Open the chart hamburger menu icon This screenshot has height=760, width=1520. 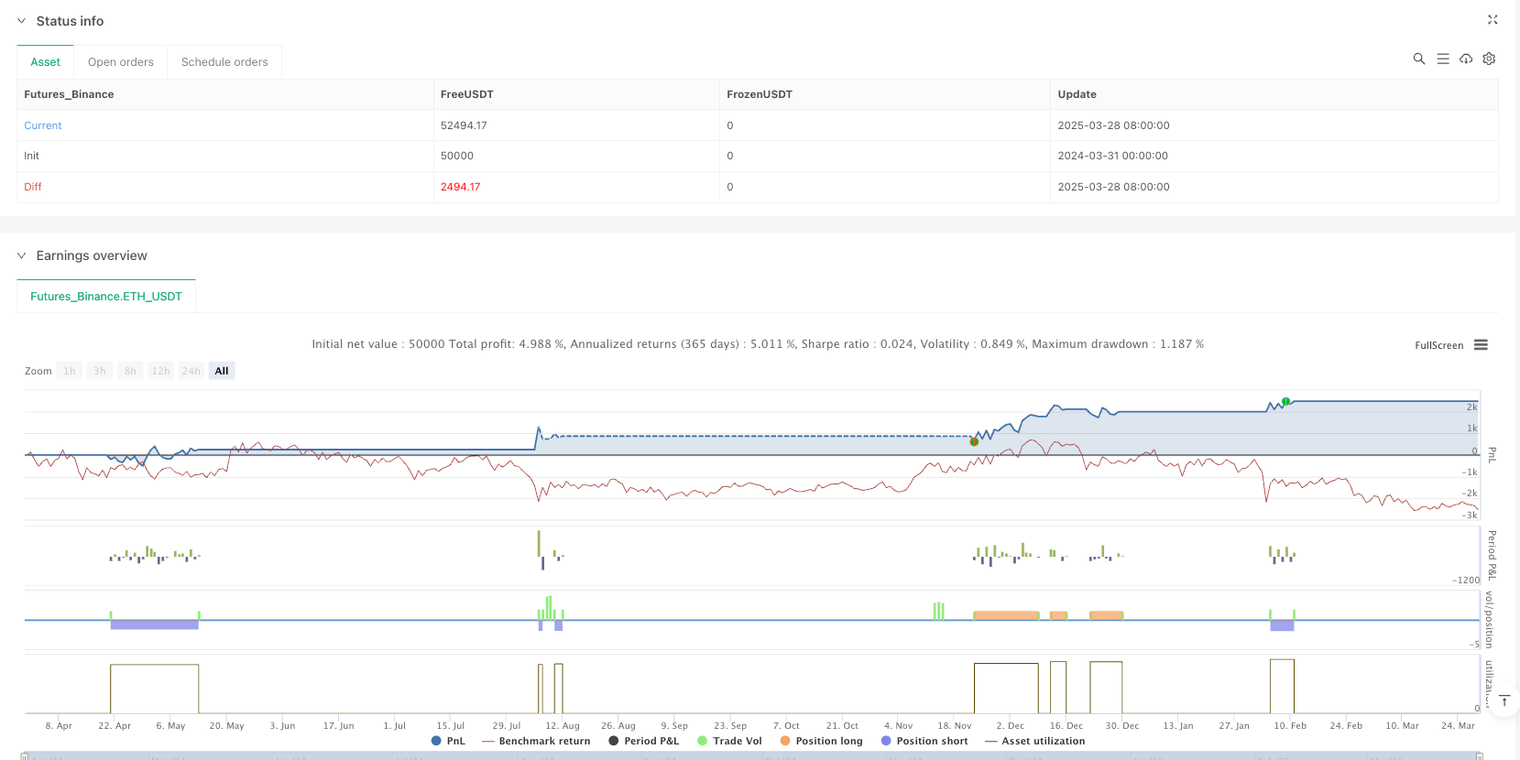click(x=1481, y=345)
